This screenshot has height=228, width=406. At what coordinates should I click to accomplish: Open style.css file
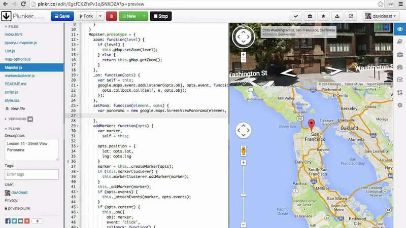coord(12,100)
